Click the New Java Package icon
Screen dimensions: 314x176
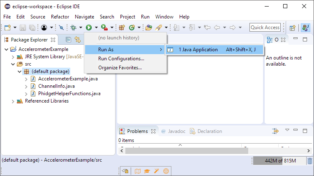point(122,27)
